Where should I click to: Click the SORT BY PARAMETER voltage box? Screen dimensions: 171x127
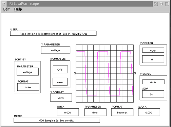click(x=28, y=72)
